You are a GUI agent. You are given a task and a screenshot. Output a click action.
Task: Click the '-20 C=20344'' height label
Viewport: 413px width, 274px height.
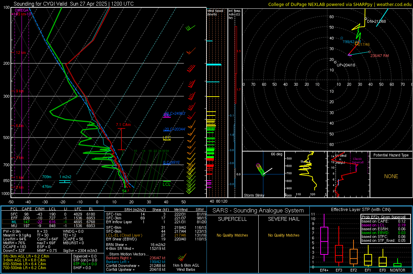click(174, 129)
